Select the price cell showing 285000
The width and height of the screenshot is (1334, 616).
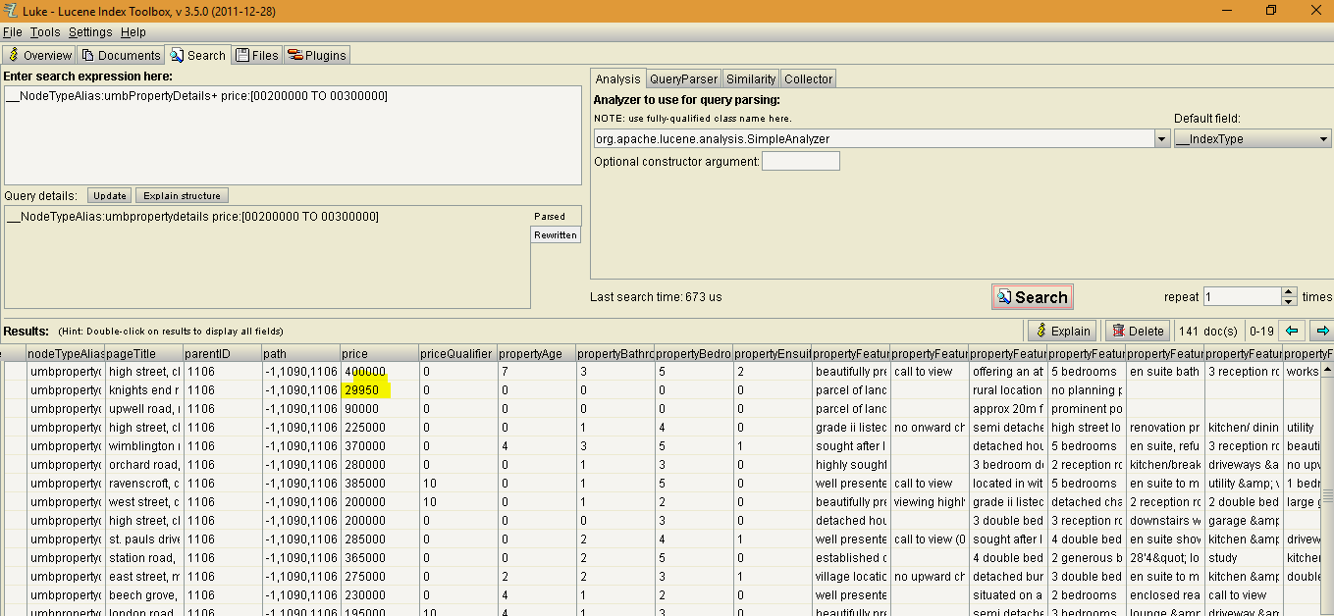point(379,539)
